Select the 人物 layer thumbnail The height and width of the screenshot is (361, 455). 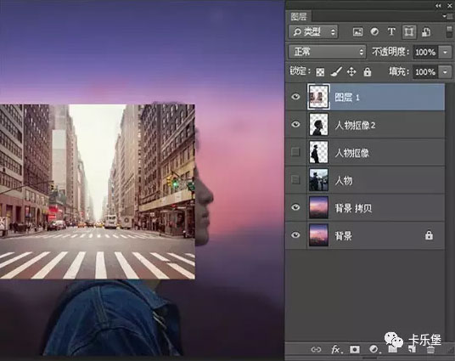click(318, 180)
